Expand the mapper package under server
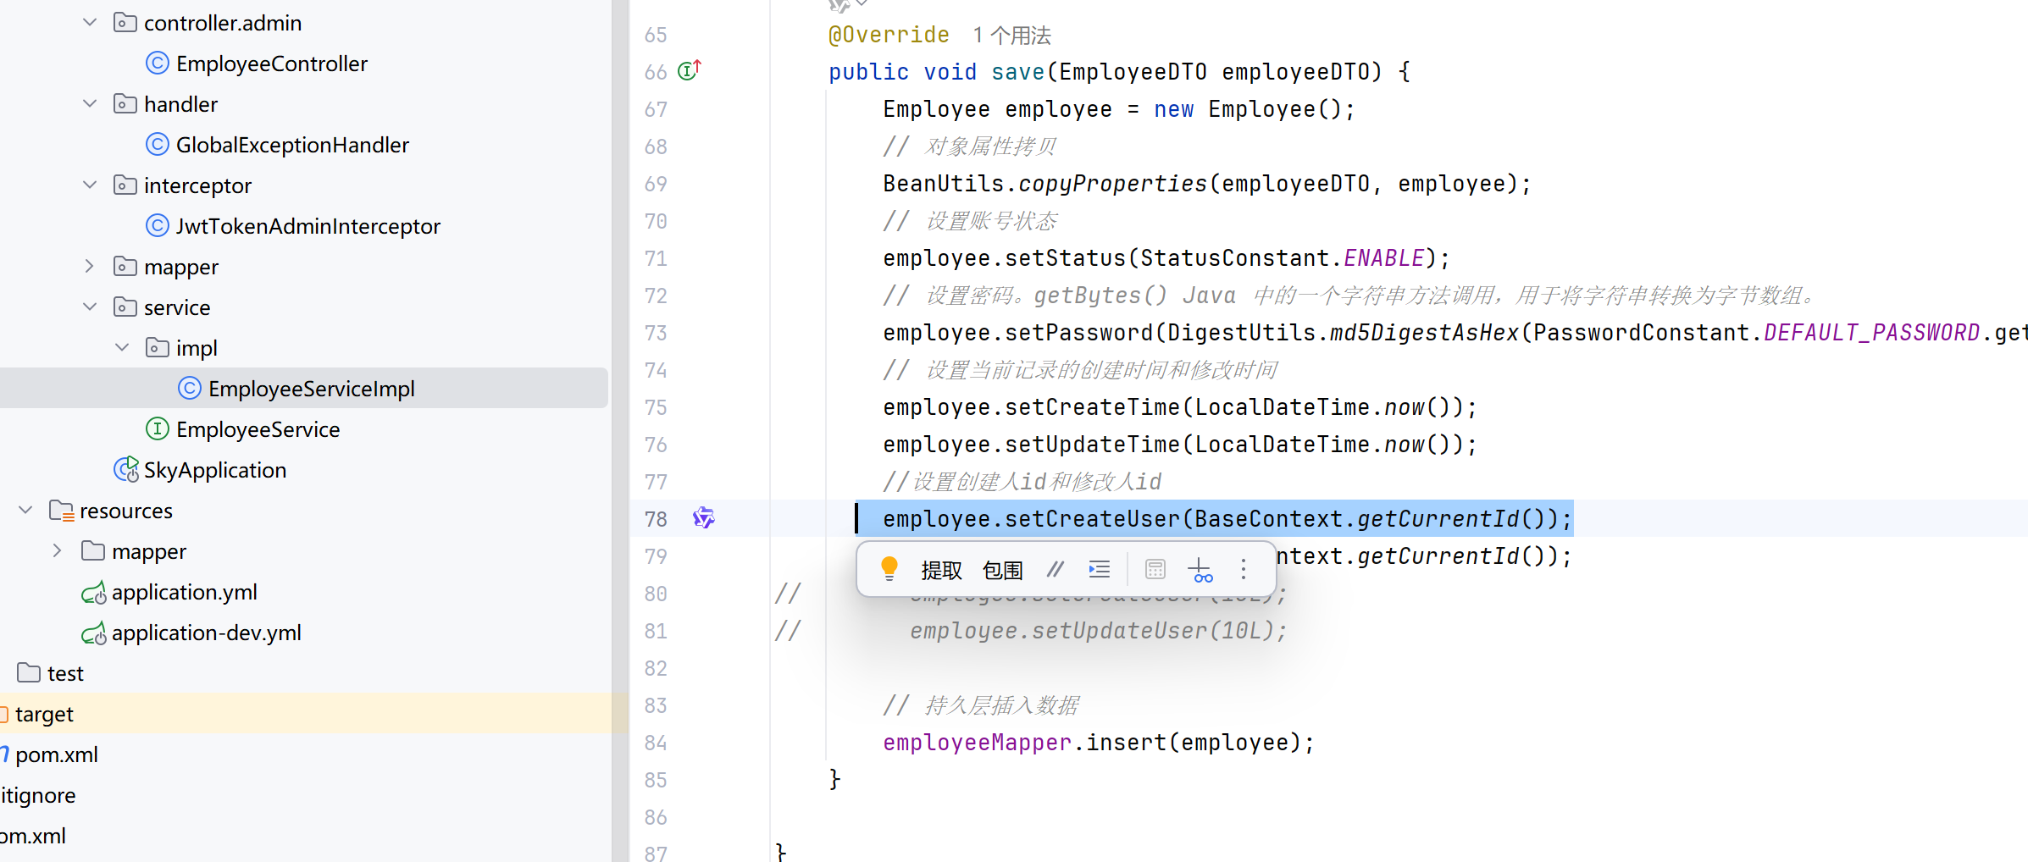The height and width of the screenshot is (862, 2028). 90,267
